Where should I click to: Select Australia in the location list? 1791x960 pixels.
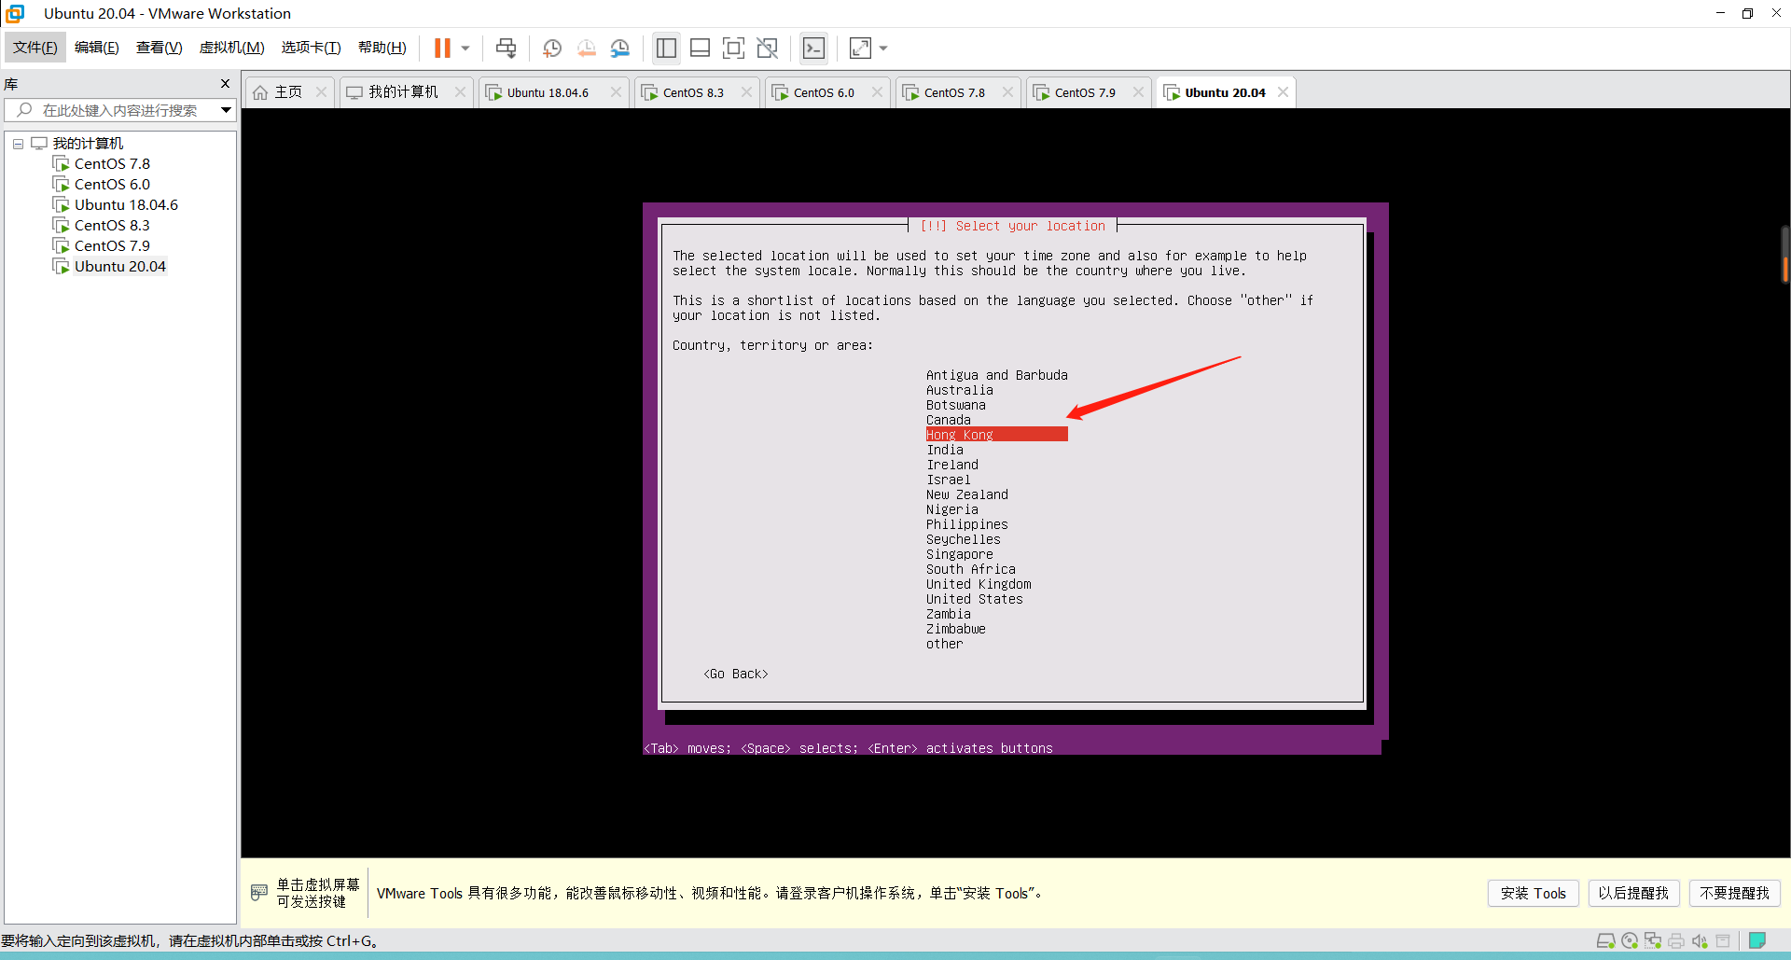960,390
